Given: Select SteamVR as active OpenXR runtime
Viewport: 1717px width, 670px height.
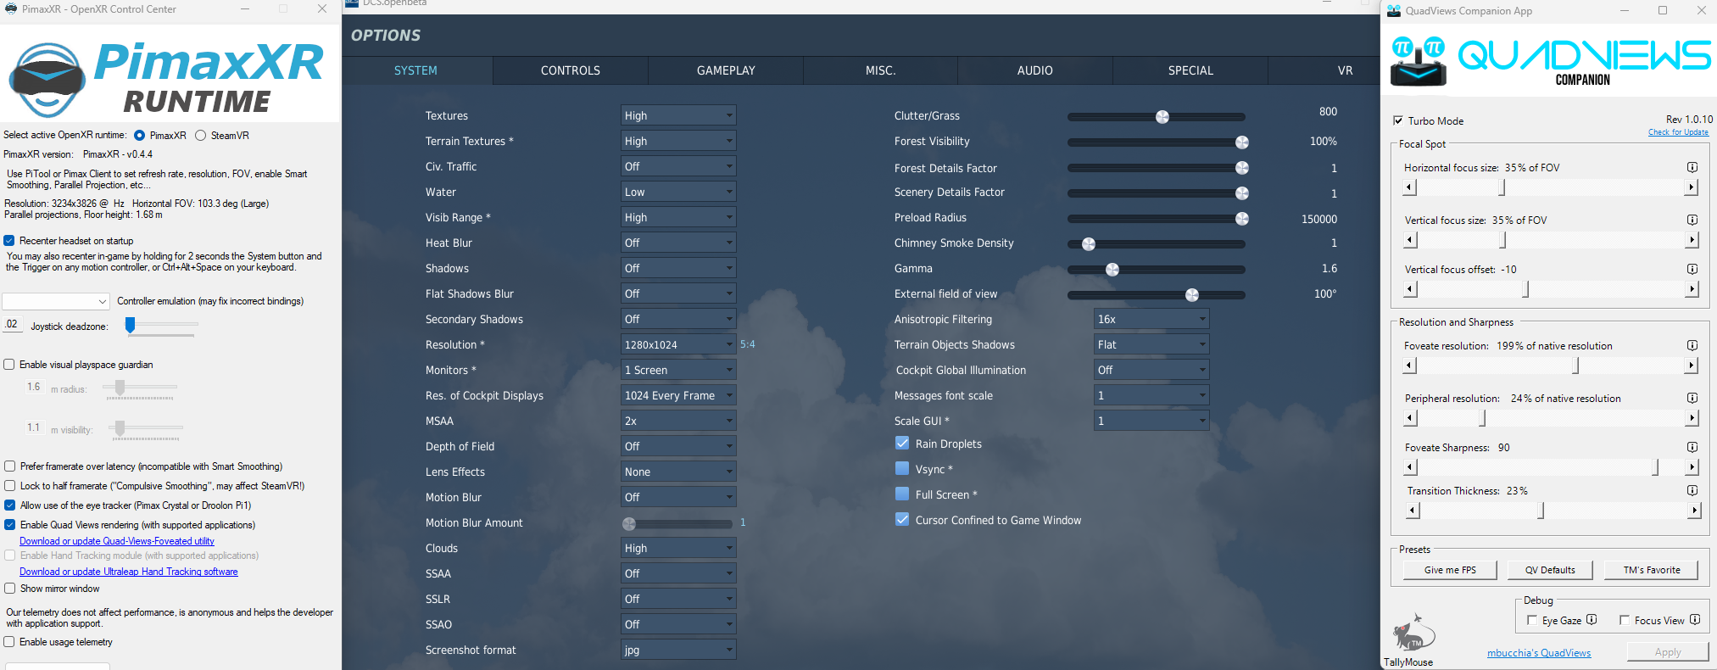Looking at the screenshot, I should (201, 136).
